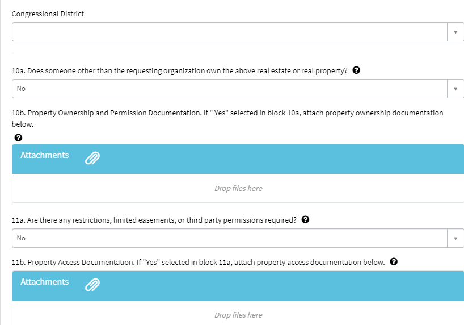The image size is (464, 325).
Task: Expand the 10a ownership dropdown arrow
Action: (x=455, y=89)
